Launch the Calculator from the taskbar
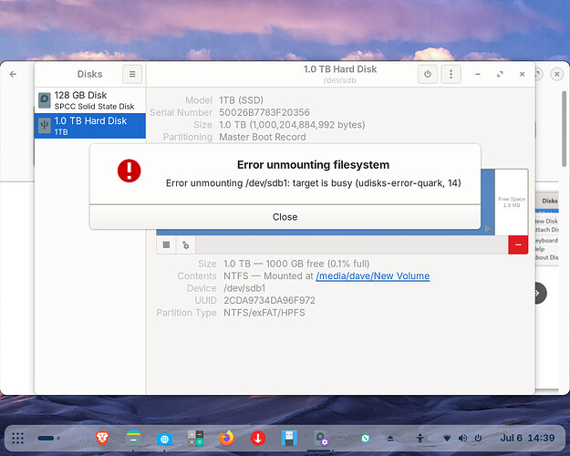570x456 pixels. coord(195,438)
